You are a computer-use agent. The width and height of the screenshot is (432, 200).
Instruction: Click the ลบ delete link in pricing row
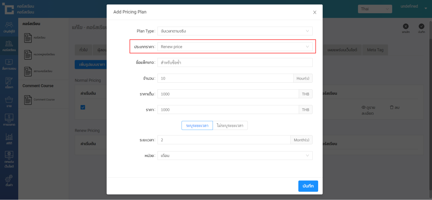tap(394, 108)
